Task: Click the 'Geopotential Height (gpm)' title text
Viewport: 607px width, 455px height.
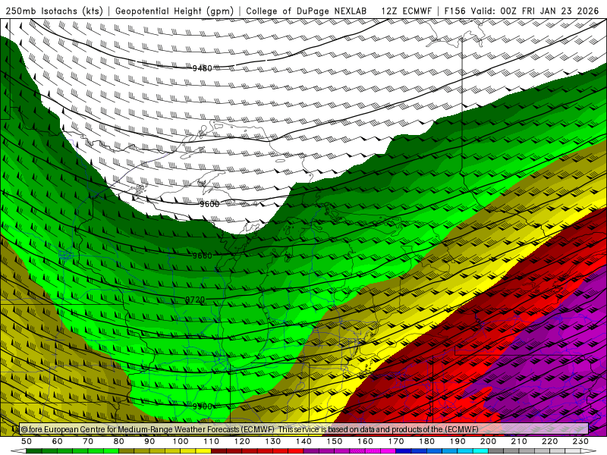Action: [175, 11]
